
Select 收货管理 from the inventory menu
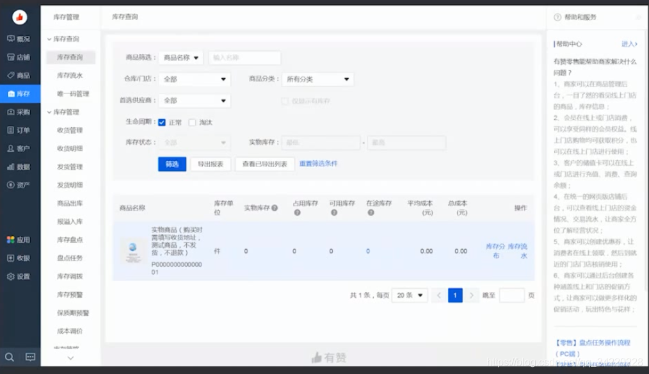[71, 129]
